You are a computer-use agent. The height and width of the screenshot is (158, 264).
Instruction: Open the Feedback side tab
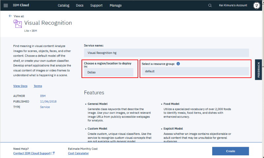(259, 70)
